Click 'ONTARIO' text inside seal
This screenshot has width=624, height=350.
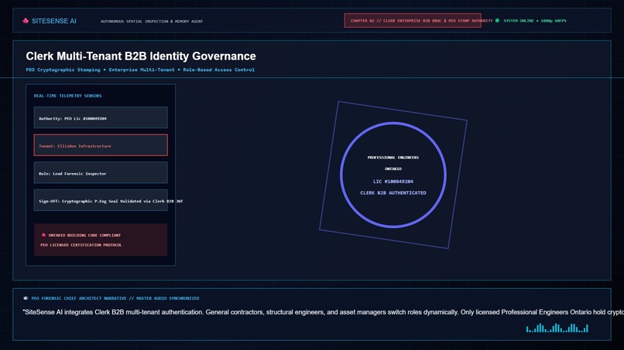coord(393,169)
